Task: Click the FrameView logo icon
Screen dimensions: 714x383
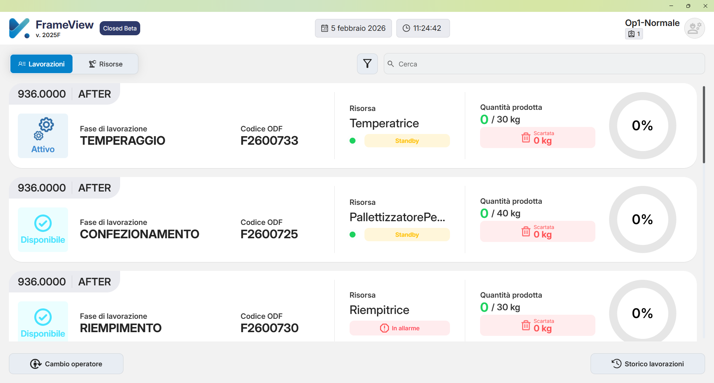Action: (19, 28)
